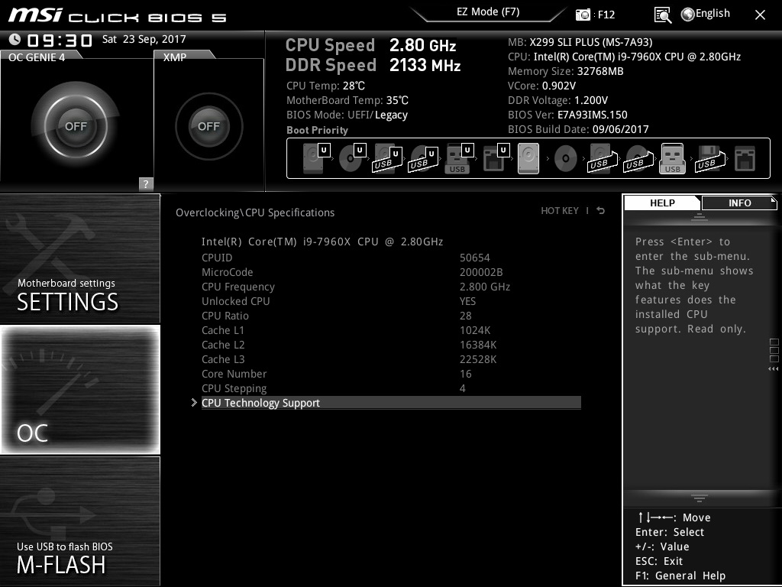Click the CPU name heading in specifications
The image size is (782, 587).
322,242
